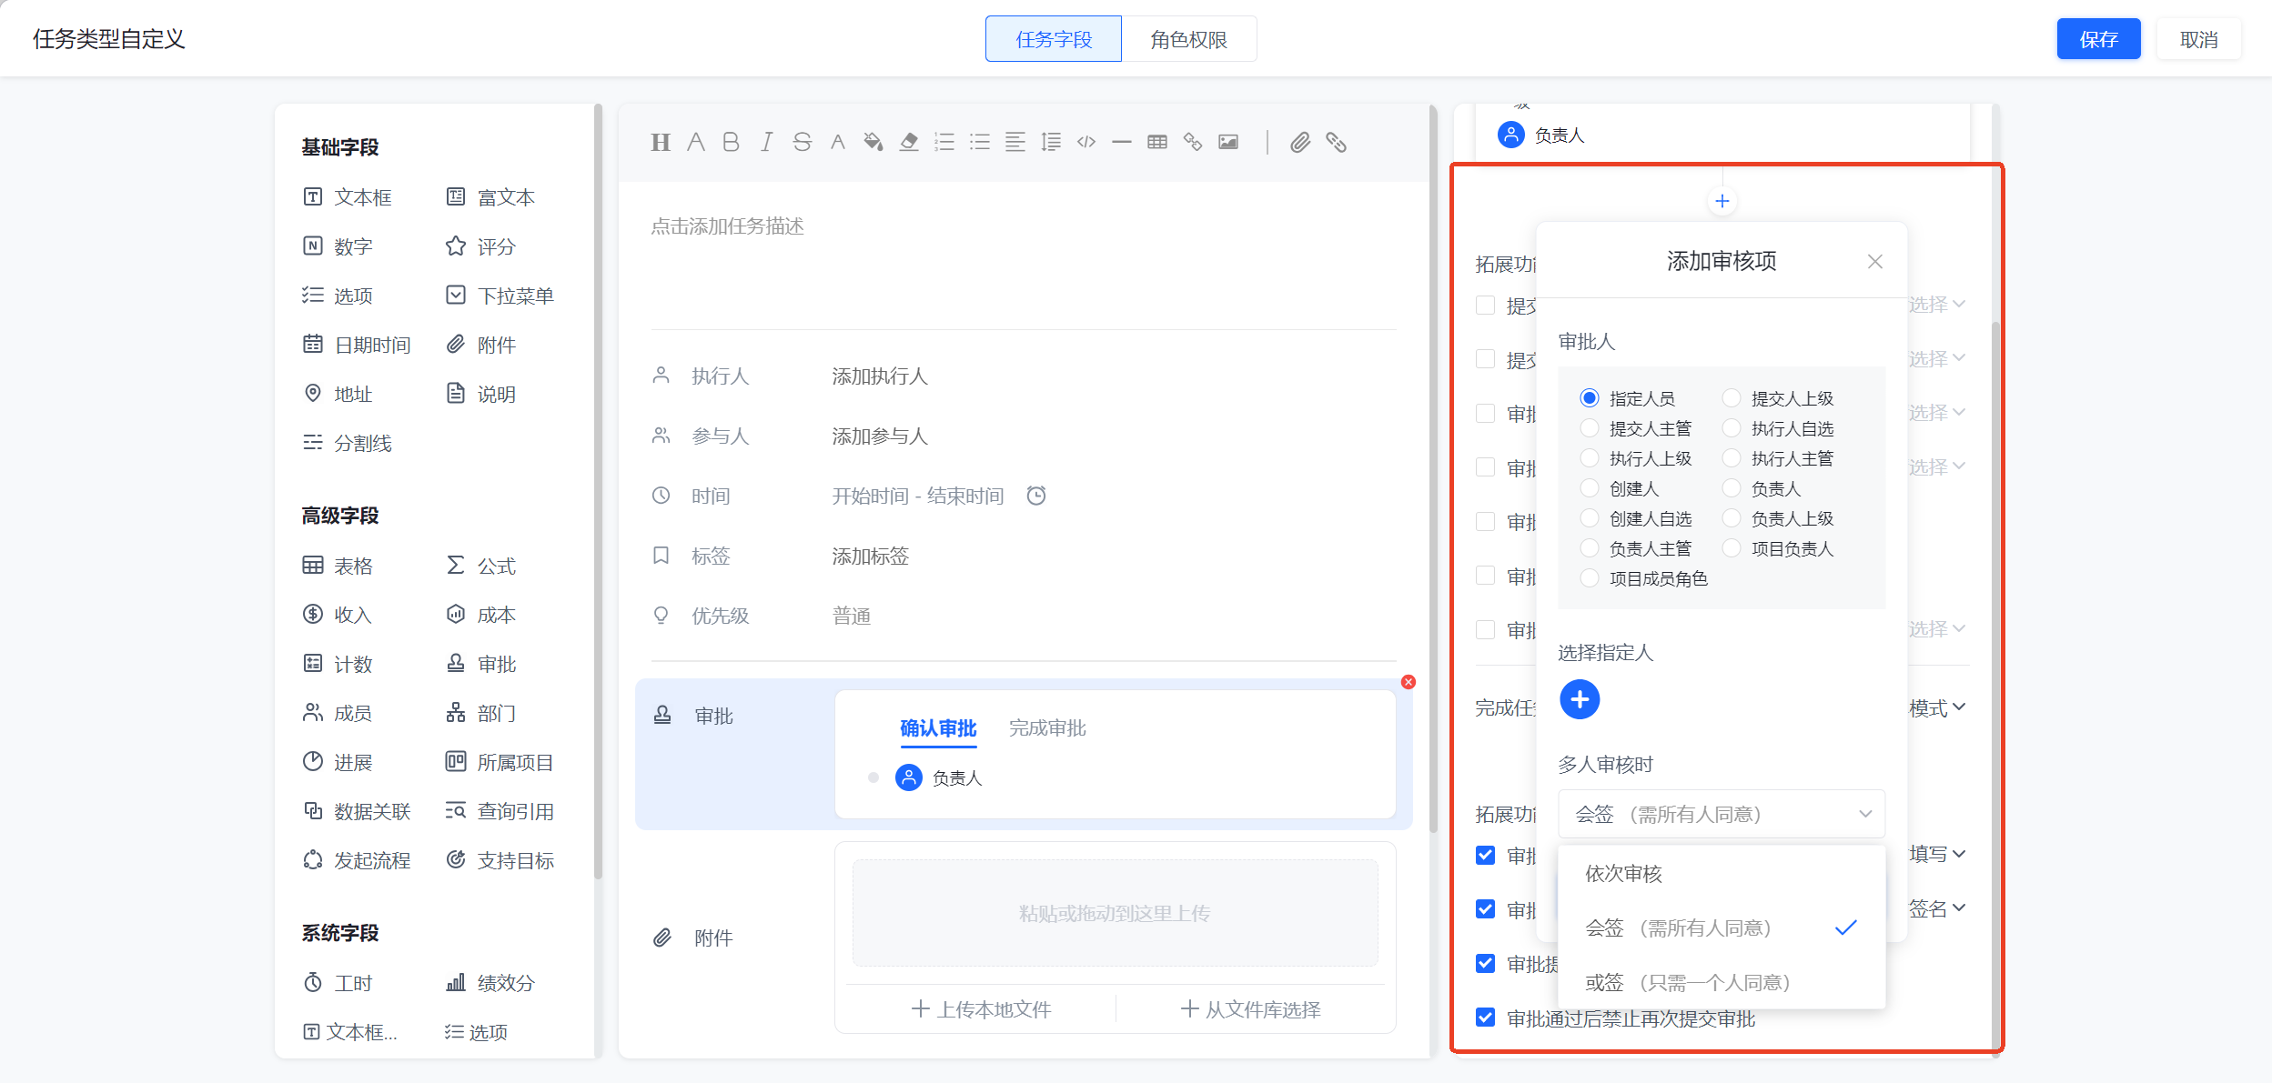Select 提交人上级 radio option

tap(1778, 398)
